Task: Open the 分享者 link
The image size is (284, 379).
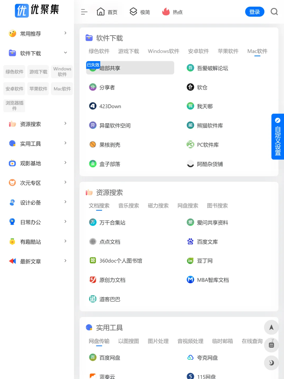Action: [107, 87]
